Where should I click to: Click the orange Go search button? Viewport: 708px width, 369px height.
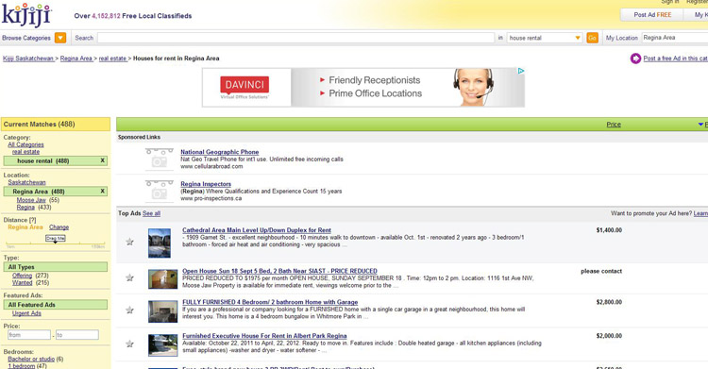(592, 38)
